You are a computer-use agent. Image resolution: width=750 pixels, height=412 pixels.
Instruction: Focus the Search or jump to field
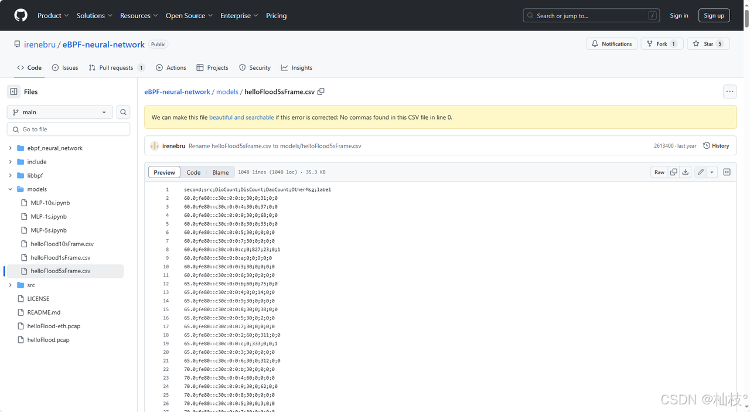click(591, 16)
